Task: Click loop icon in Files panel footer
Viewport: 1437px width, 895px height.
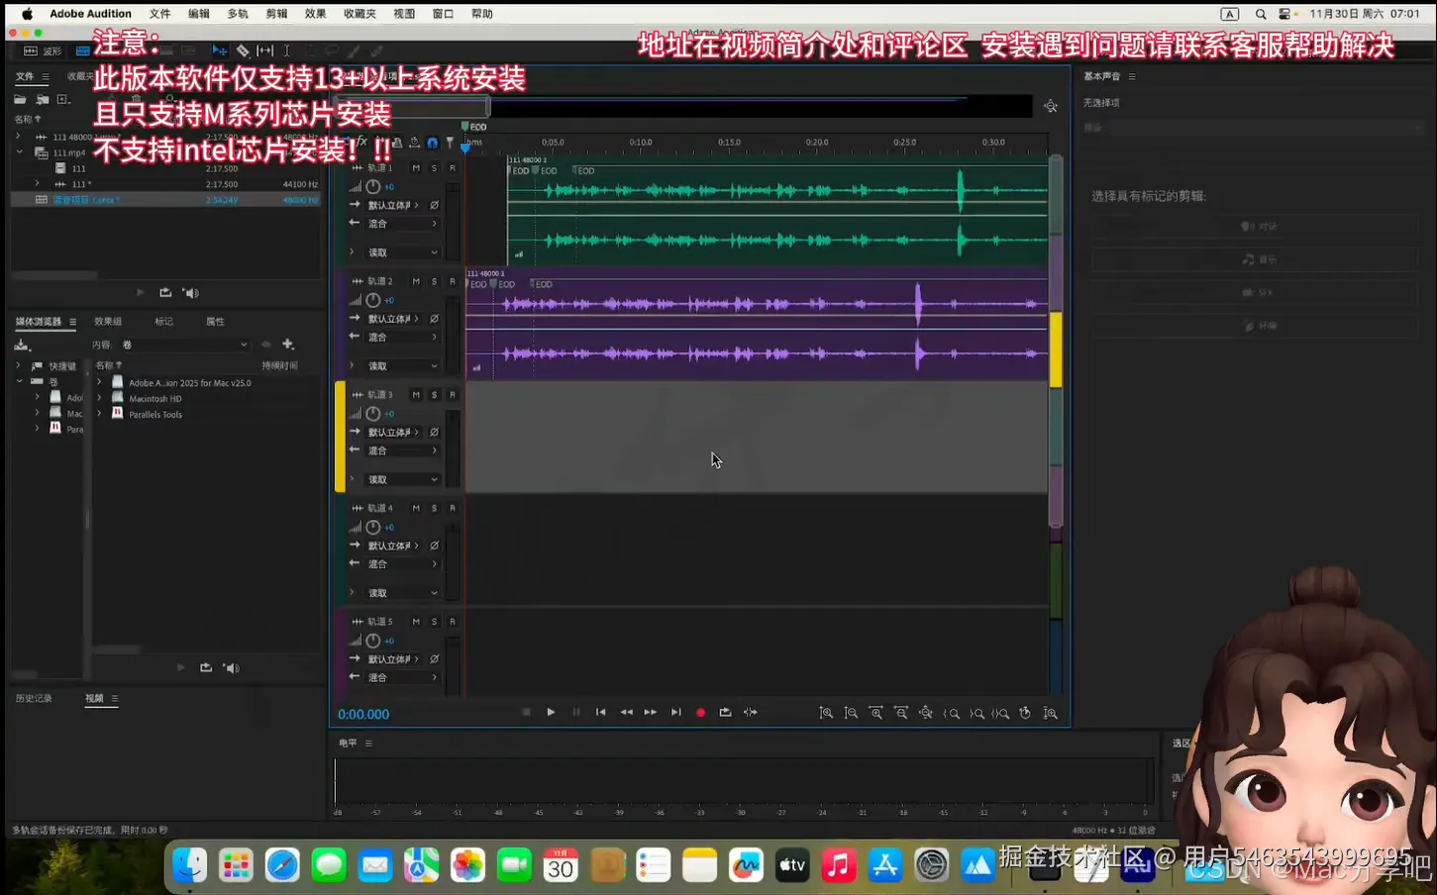Action: click(165, 293)
